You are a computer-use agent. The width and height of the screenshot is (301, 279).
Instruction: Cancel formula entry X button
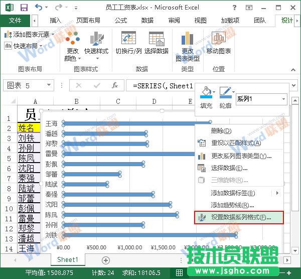[x=79, y=85]
